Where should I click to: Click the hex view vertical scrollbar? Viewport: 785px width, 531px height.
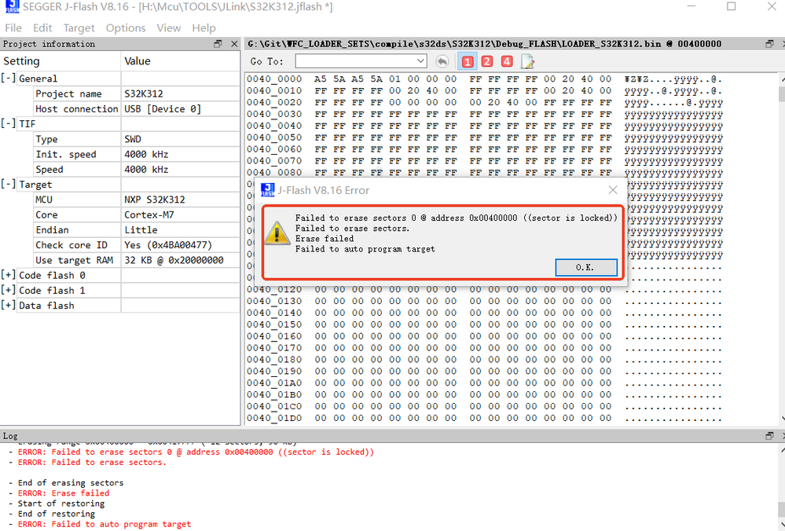(x=782, y=247)
